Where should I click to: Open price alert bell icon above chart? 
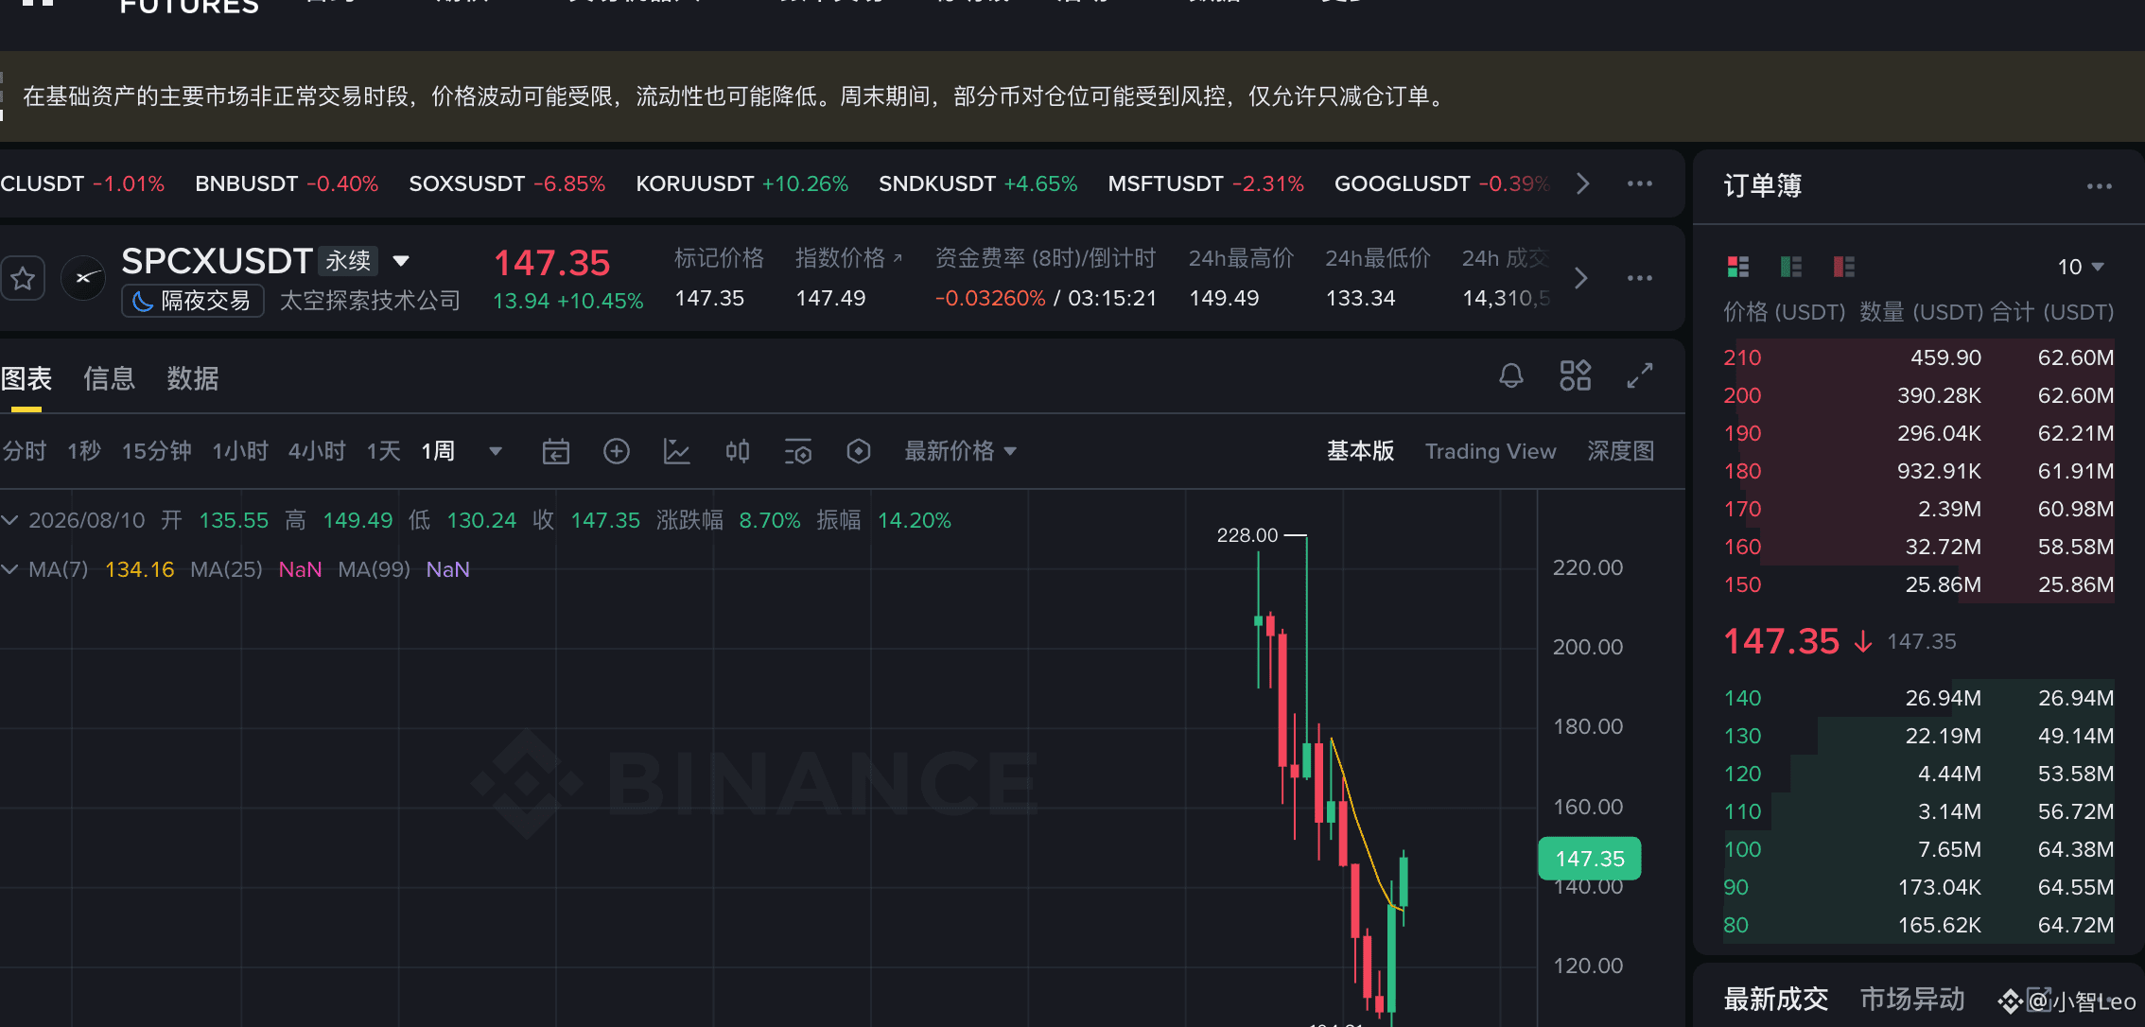[1511, 375]
